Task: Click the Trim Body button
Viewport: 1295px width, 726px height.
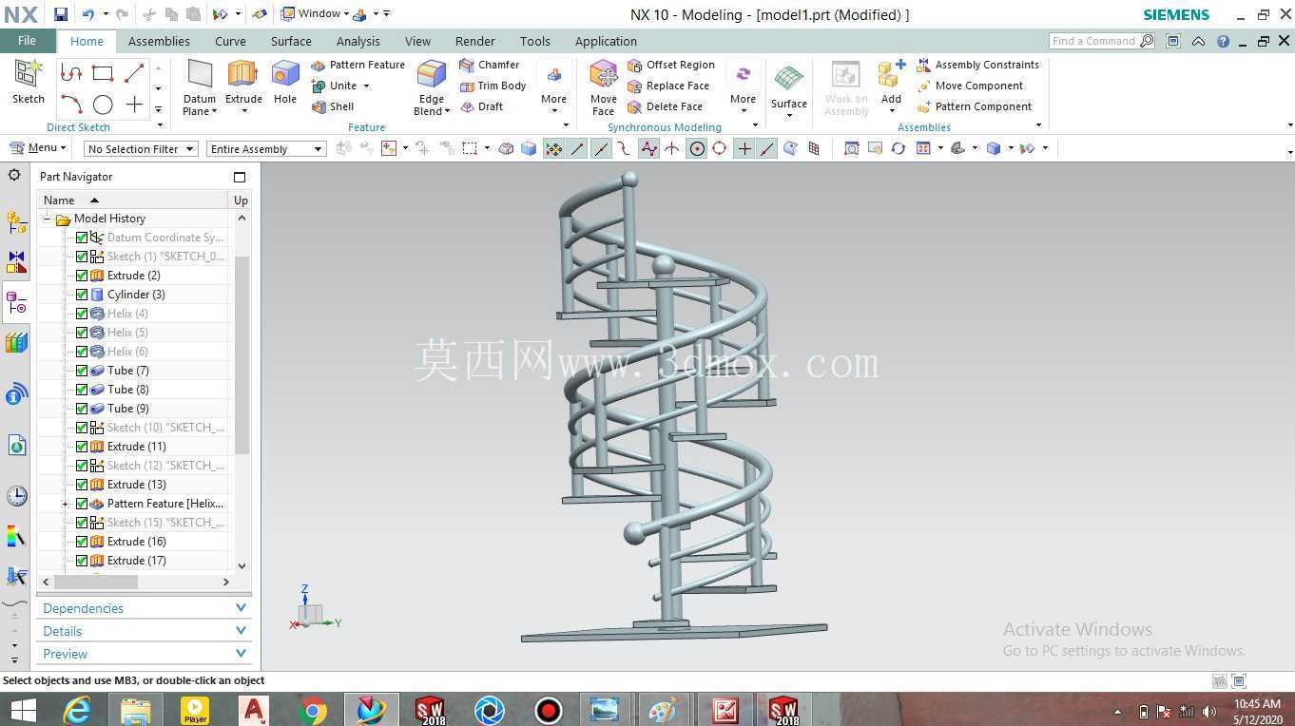Action: (493, 86)
